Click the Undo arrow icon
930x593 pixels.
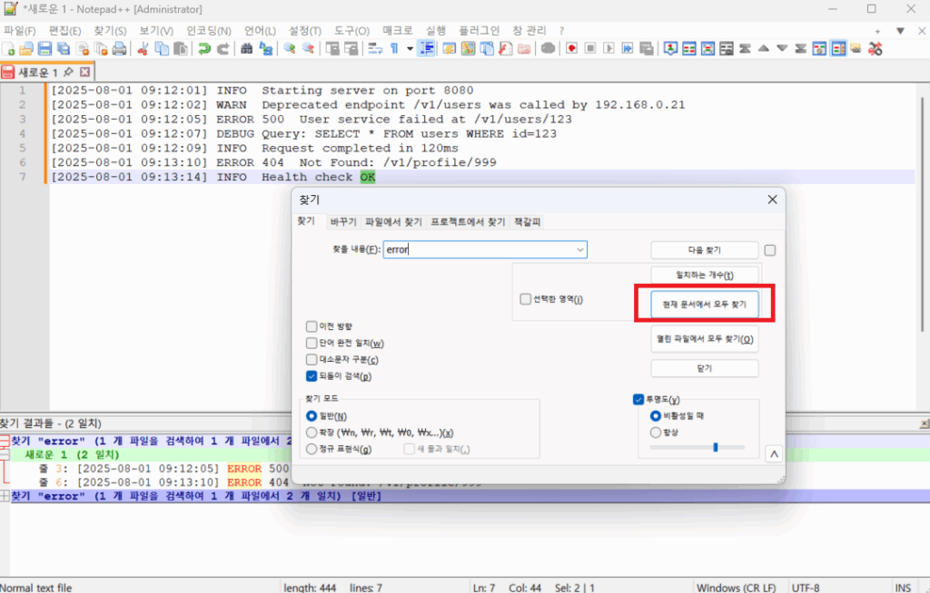tap(205, 49)
